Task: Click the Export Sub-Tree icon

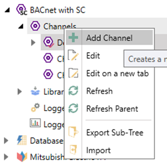Action: coord(73,132)
